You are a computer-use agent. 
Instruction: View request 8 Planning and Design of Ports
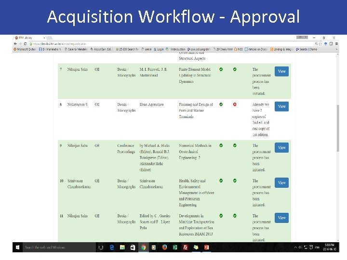pyautogui.click(x=282, y=106)
